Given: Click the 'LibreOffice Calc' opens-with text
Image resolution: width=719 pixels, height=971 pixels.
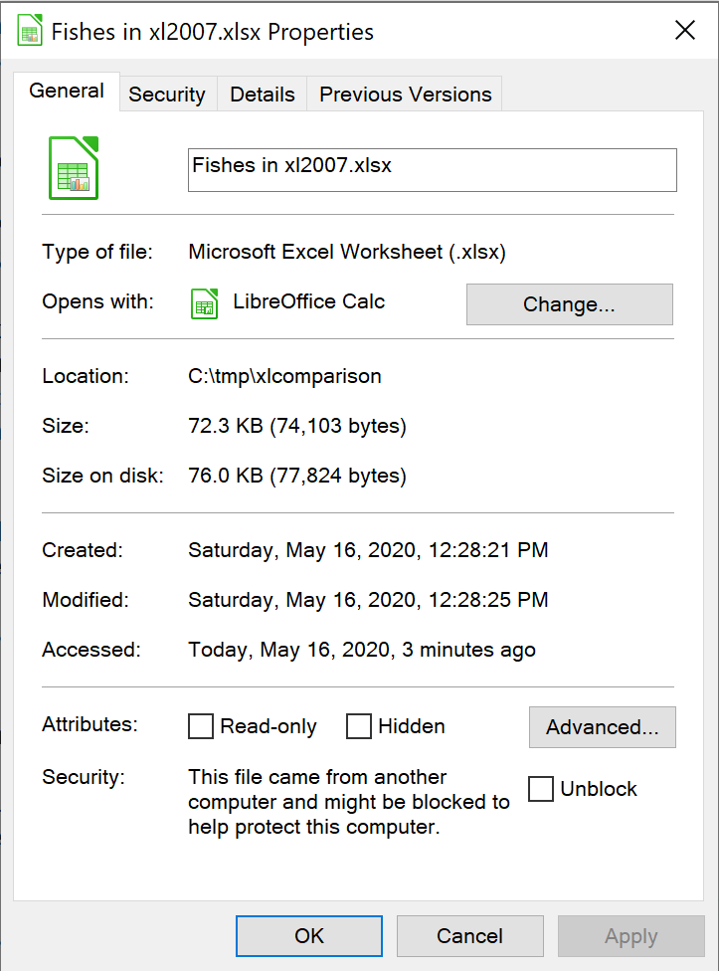Looking at the screenshot, I should click(x=308, y=301).
